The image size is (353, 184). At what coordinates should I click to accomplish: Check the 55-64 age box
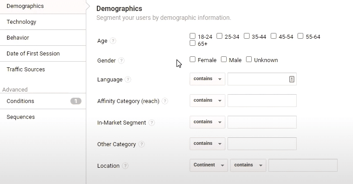pos(301,36)
